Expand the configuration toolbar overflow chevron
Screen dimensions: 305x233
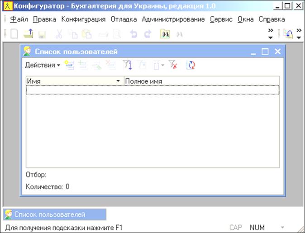tap(299, 34)
